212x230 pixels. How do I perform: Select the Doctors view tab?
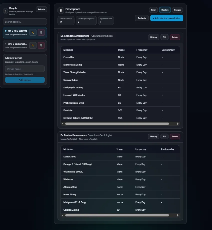(165, 10)
